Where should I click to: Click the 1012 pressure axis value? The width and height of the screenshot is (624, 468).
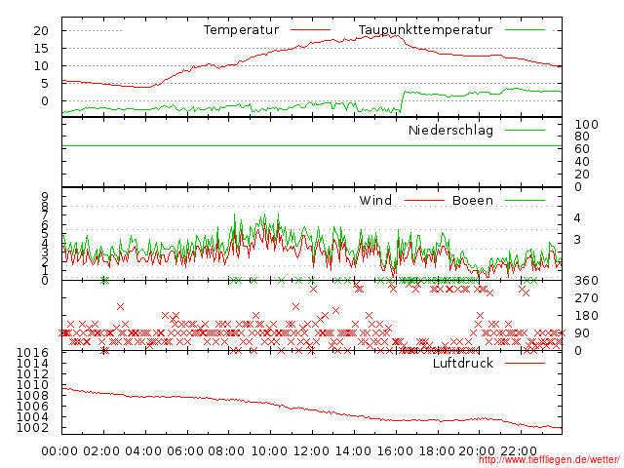click(32, 374)
